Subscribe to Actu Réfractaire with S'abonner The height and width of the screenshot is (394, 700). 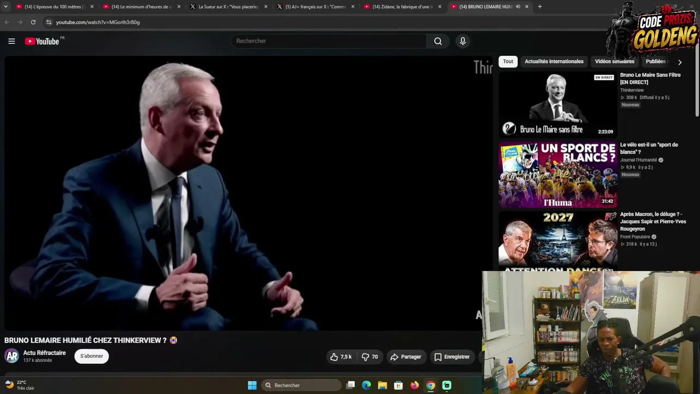click(x=92, y=356)
